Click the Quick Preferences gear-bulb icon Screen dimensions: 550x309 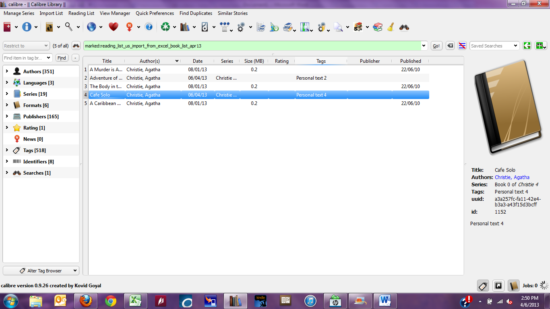(322, 27)
